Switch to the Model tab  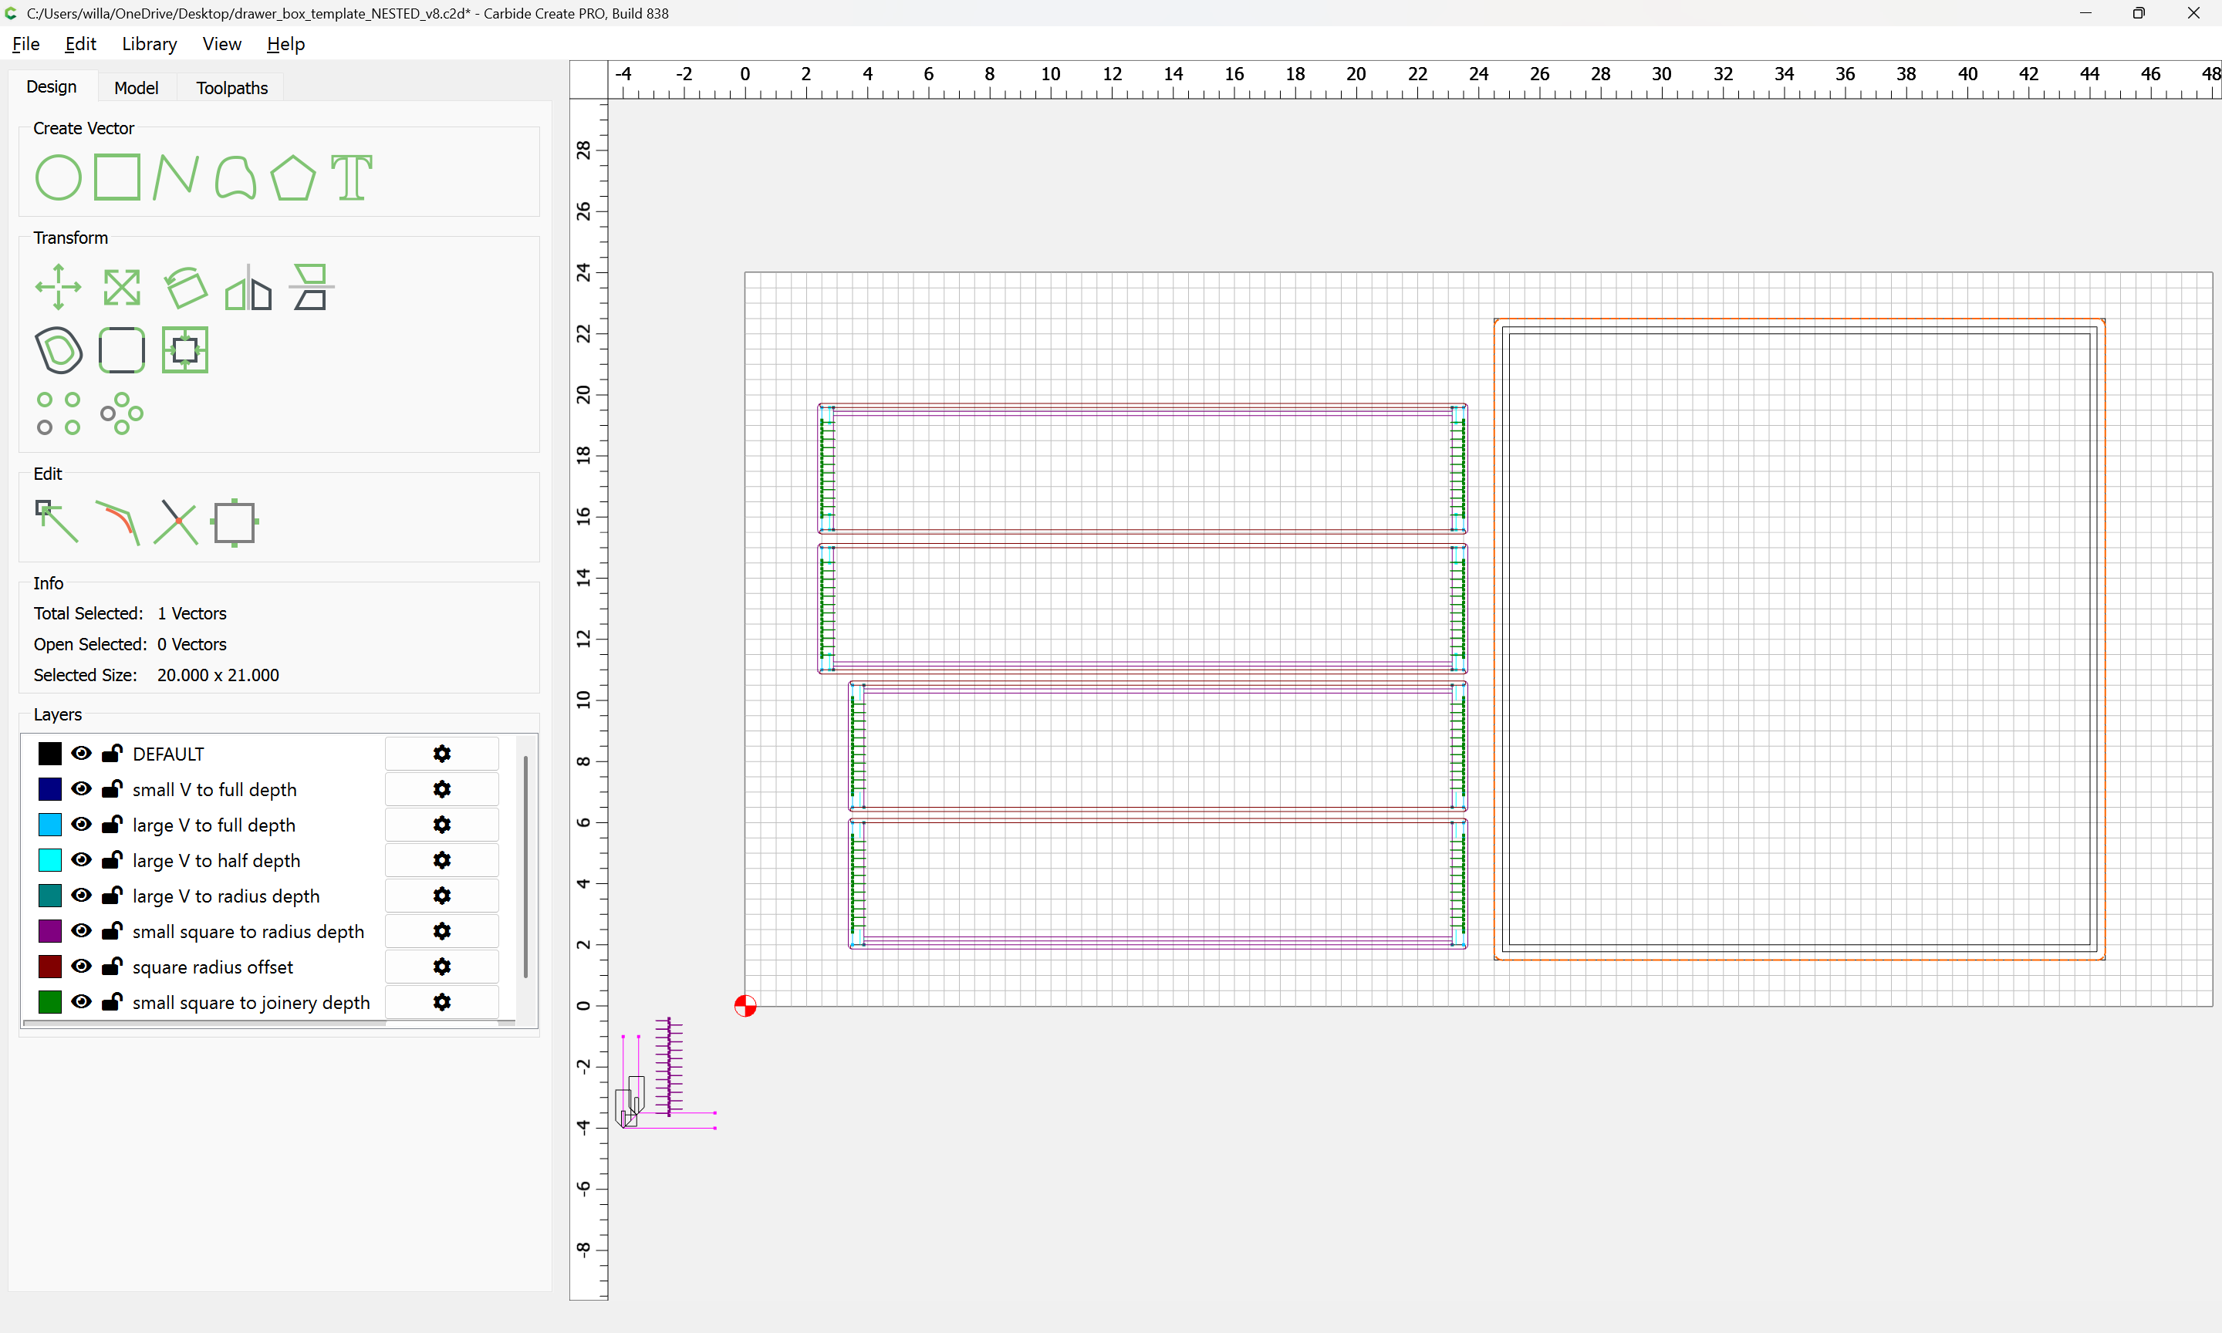click(136, 87)
